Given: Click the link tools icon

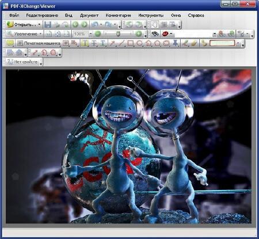Looking at the screenshot, I should click(x=241, y=34).
